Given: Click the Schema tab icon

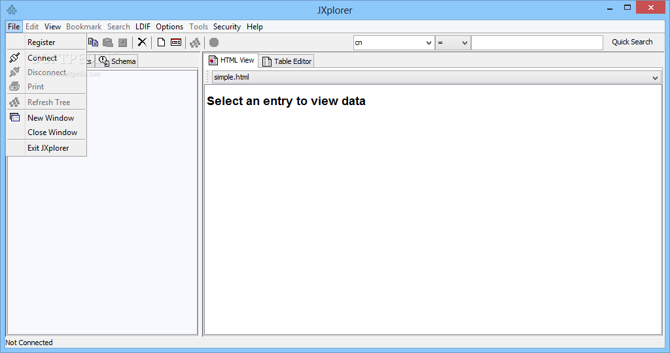Looking at the screenshot, I should pyautogui.click(x=104, y=61).
